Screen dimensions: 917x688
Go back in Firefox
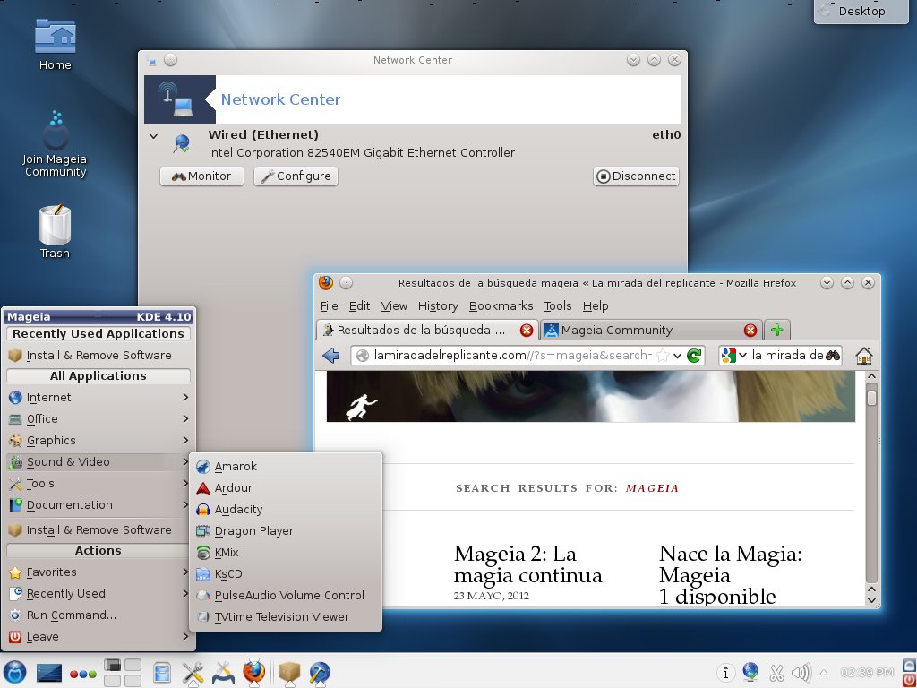click(x=331, y=355)
